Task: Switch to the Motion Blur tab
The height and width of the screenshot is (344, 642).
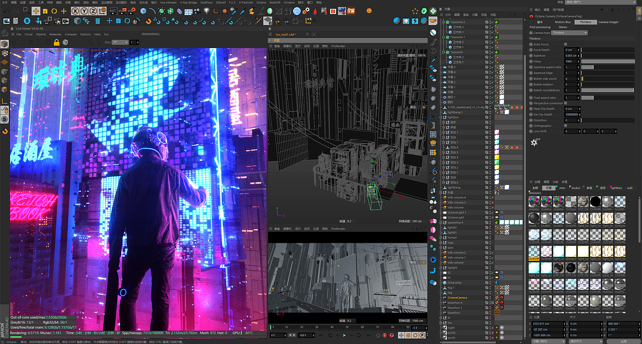Action: (x=563, y=22)
